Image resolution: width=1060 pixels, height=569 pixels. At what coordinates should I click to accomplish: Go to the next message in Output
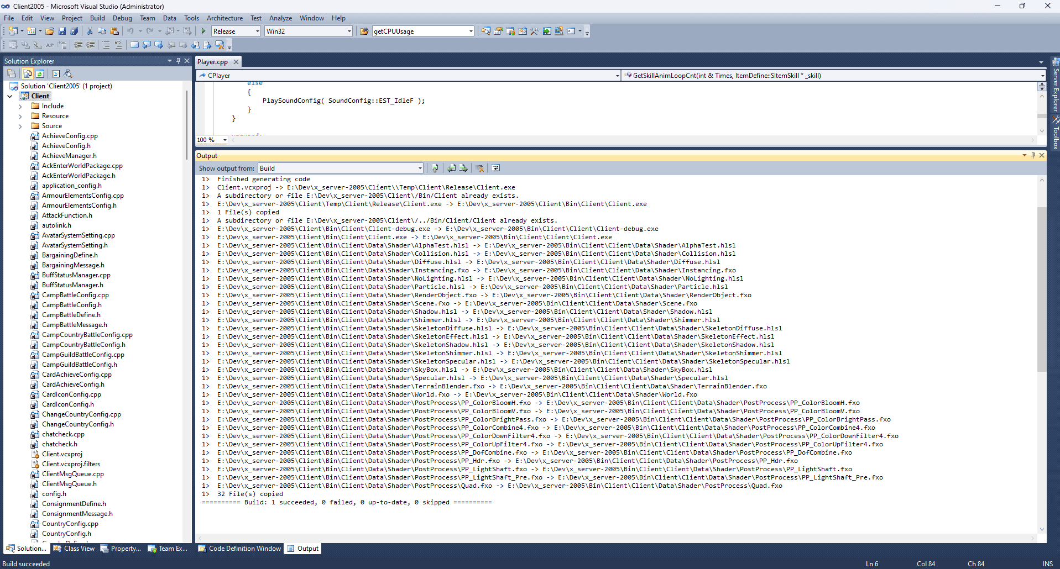[x=463, y=168]
